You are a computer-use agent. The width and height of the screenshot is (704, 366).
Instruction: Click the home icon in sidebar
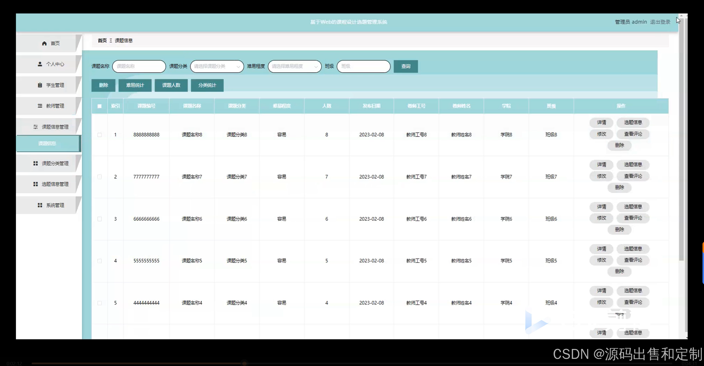tap(44, 43)
